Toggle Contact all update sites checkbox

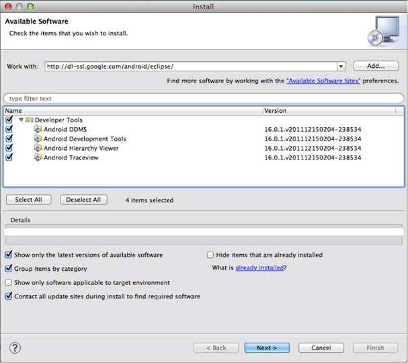coord(9,296)
